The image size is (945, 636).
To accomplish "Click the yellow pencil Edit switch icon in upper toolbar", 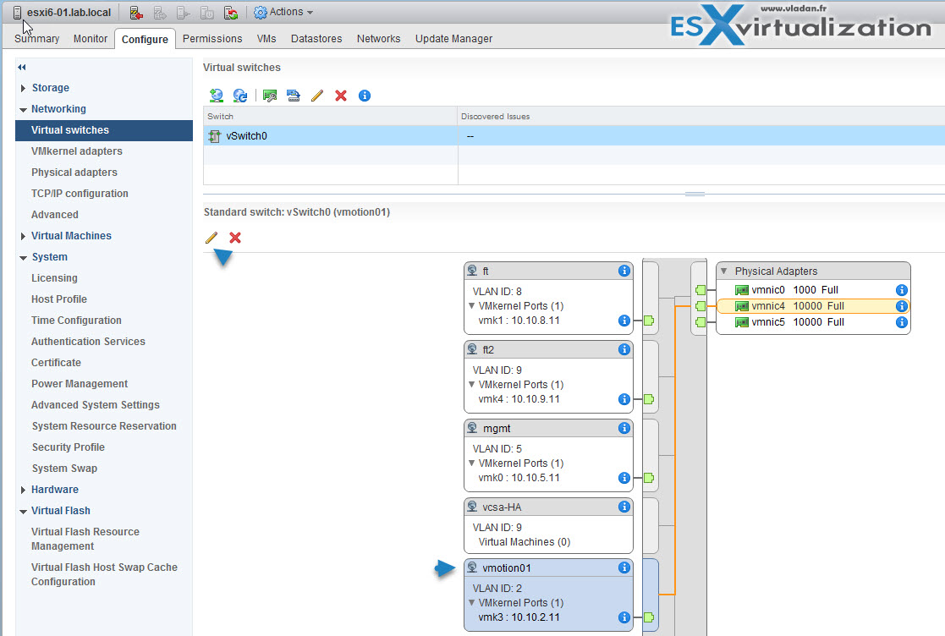I will [317, 96].
